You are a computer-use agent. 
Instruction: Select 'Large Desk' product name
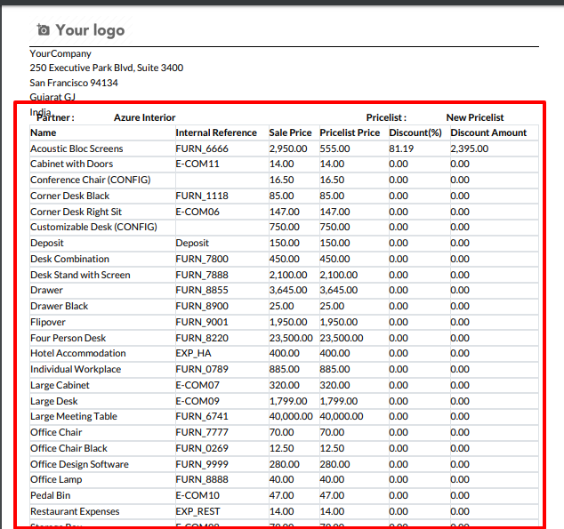pyautogui.click(x=54, y=401)
